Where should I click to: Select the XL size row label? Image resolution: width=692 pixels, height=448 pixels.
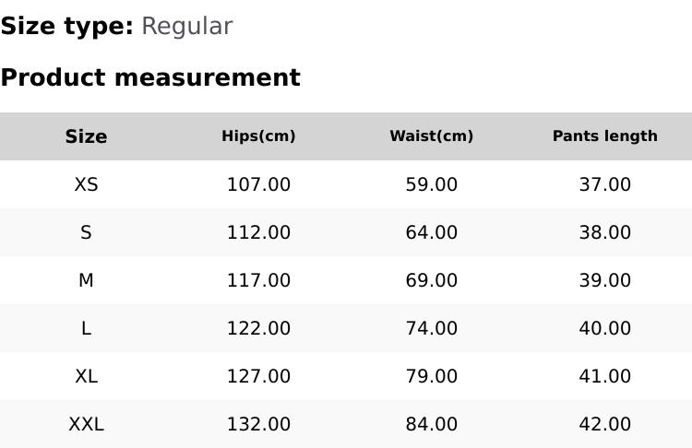[x=86, y=376]
